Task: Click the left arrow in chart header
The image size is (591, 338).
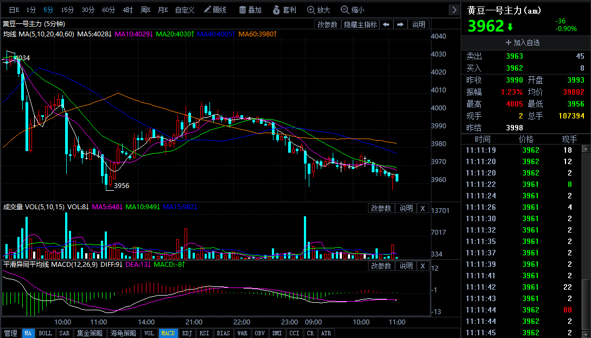Action: pyautogui.click(x=386, y=24)
